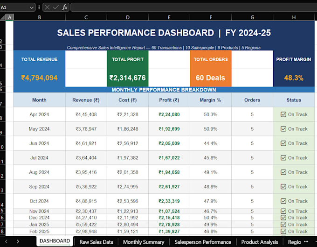The width and height of the screenshot is (317, 247).
Task: Select the TOTAL REVENUE label cell
Action: pos(40,59)
